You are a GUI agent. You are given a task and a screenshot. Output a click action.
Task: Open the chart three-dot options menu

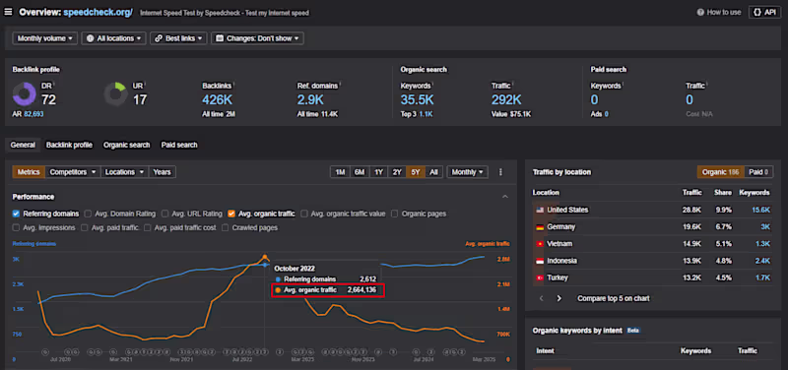coord(500,172)
